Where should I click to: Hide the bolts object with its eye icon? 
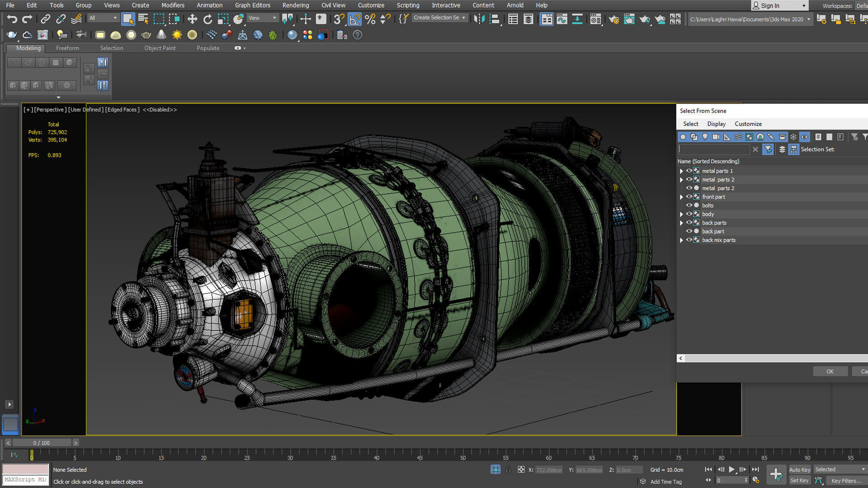click(x=689, y=206)
